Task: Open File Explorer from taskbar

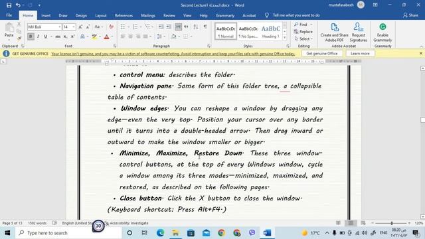Action: 175,233
